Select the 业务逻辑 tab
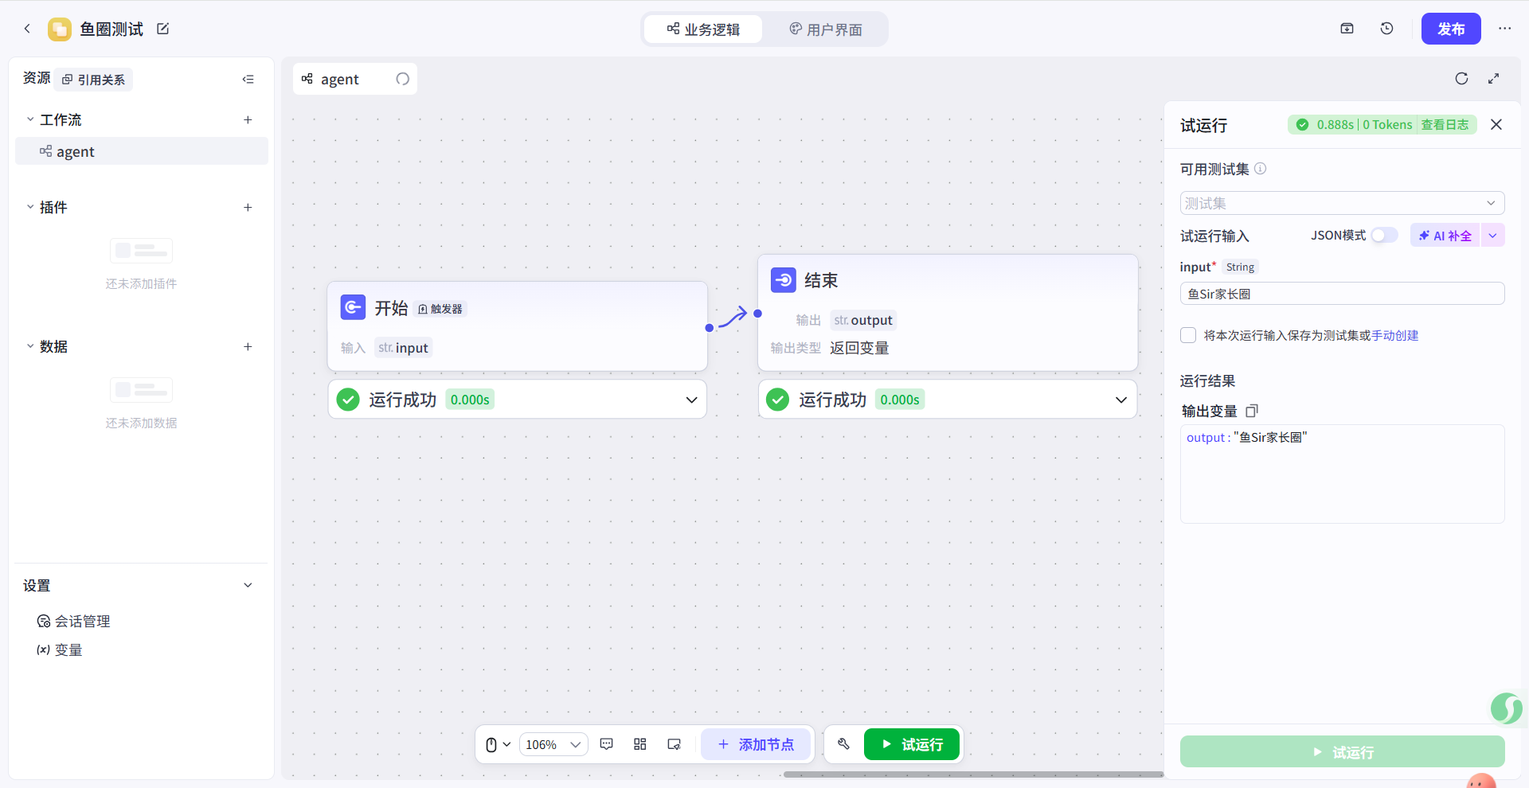1529x788 pixels. point(703,29)
